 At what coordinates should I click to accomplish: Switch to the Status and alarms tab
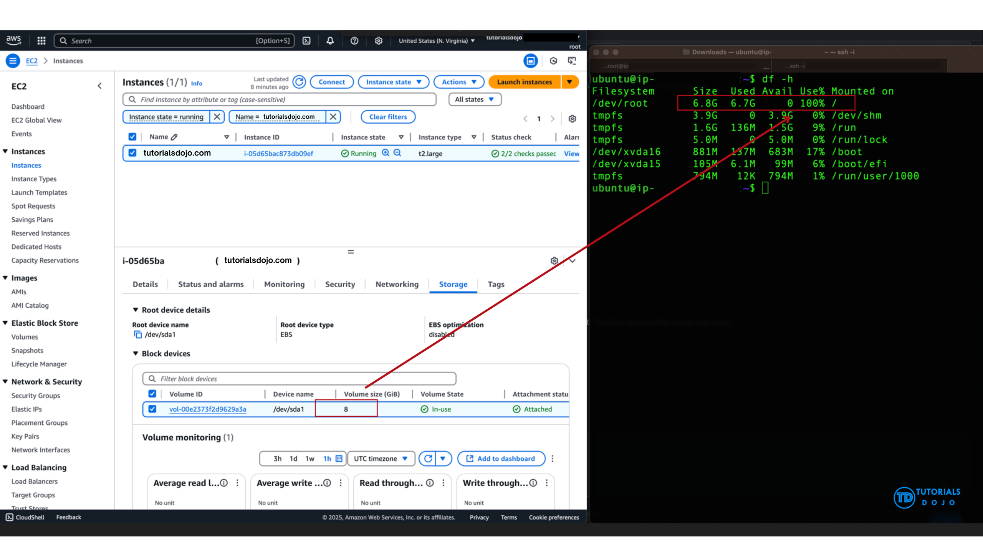(211, 284)
